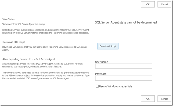Image resolution: width=173 pixels, height=106 pixels.
Task: Select the Download SQL Script heading
Action: (x=14, y=42)
